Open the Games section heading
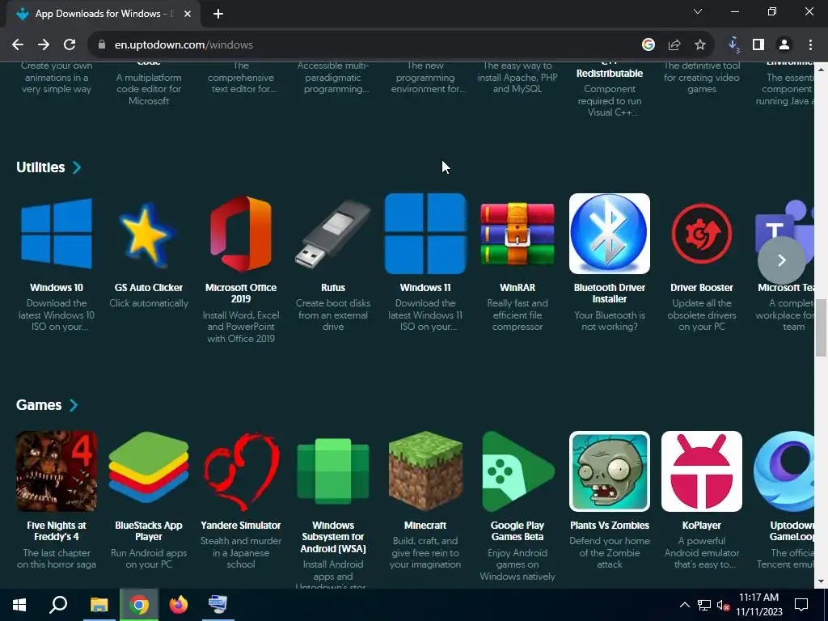Viewport: 828px width, 621px height. coord(39,405)
